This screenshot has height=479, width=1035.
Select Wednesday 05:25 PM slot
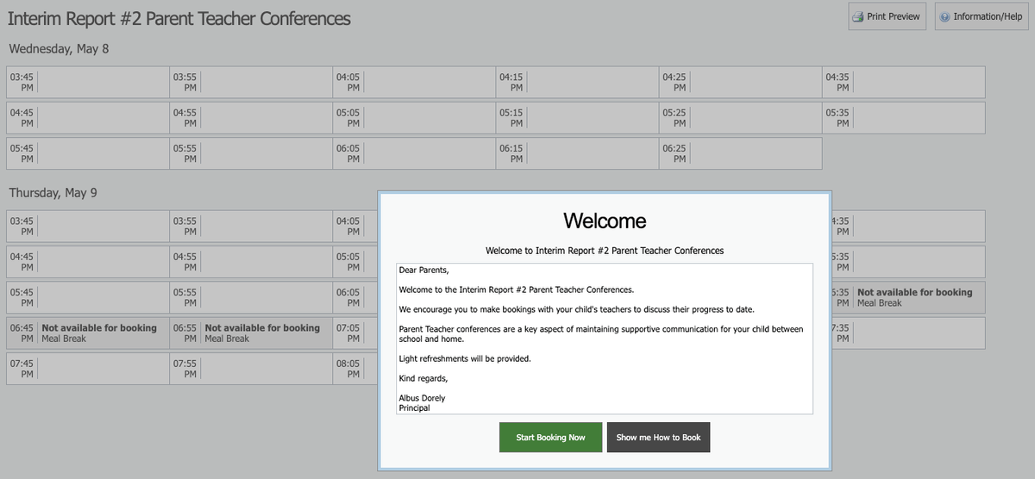740,118
